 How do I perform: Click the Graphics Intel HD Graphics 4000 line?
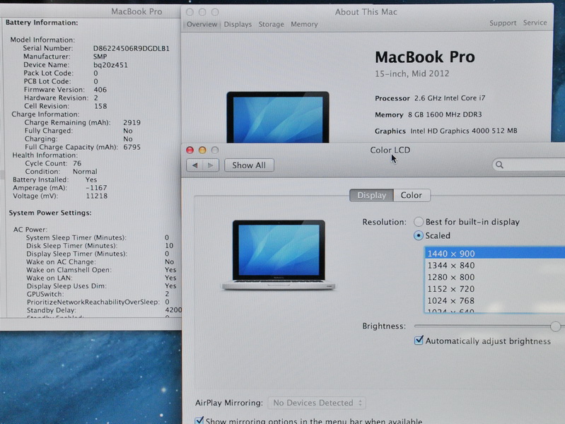tap(446, 131)
